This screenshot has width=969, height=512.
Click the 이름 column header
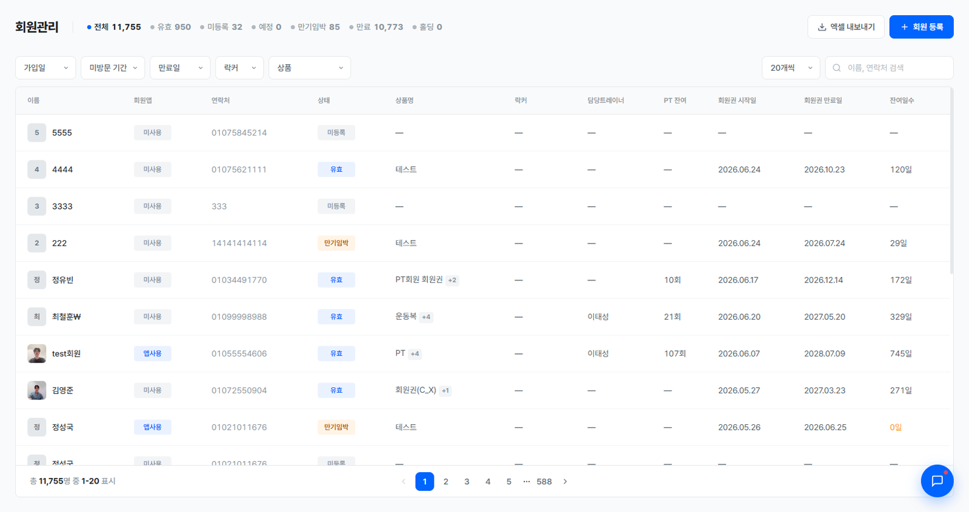tap(33, 100)
